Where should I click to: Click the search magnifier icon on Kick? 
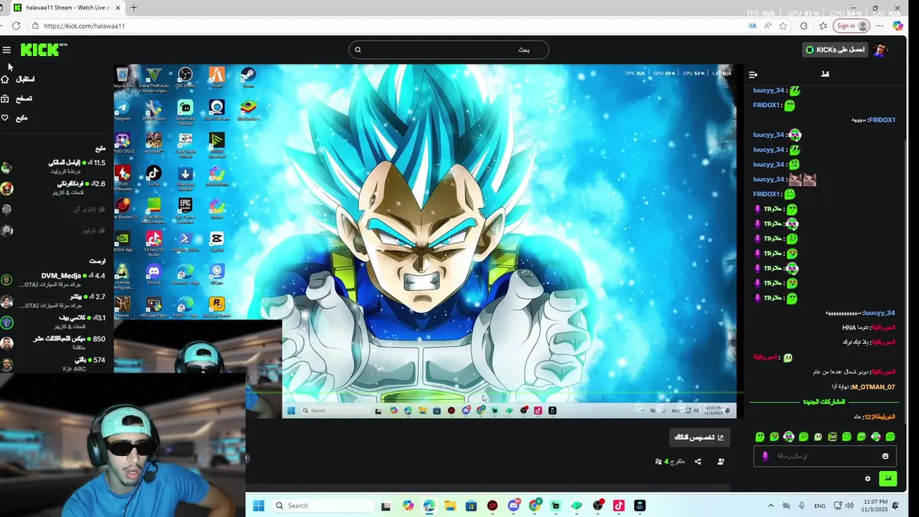(358, 50)
